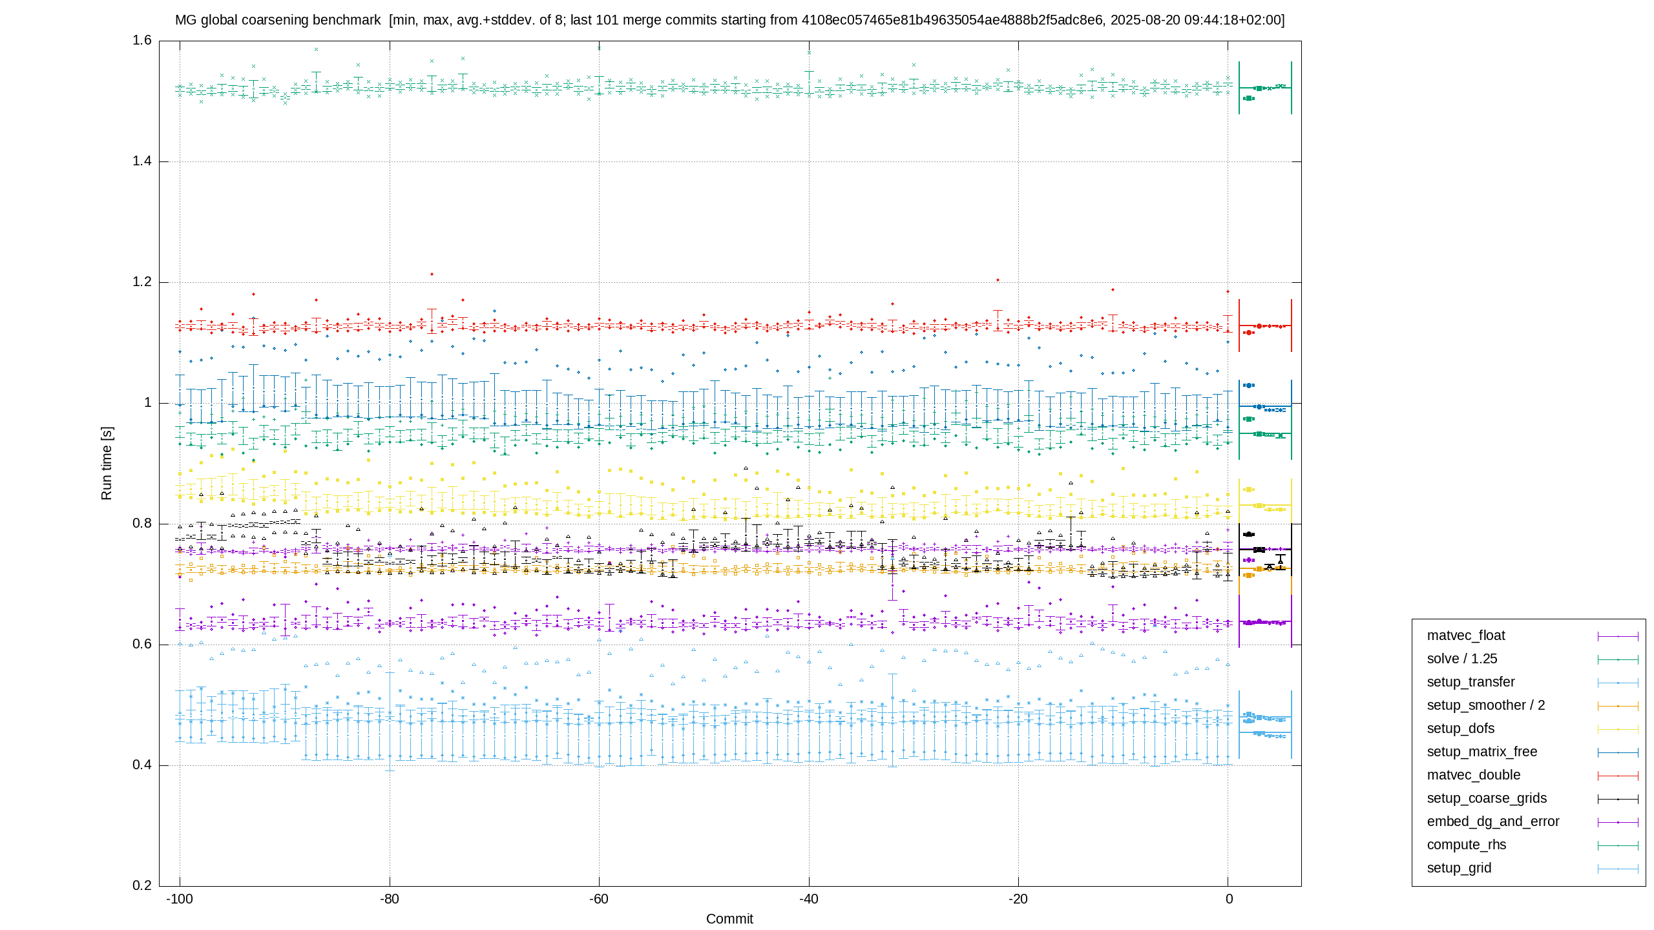Image resolution: width=1654 pixels, height=930 pixels.
Task: Click the -100 x-axis tick label
Action: (x=180, y=899)
